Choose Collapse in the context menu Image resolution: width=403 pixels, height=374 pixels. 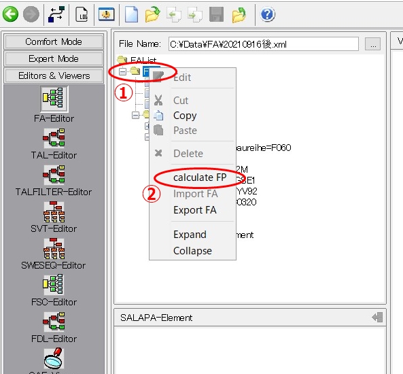192,250
